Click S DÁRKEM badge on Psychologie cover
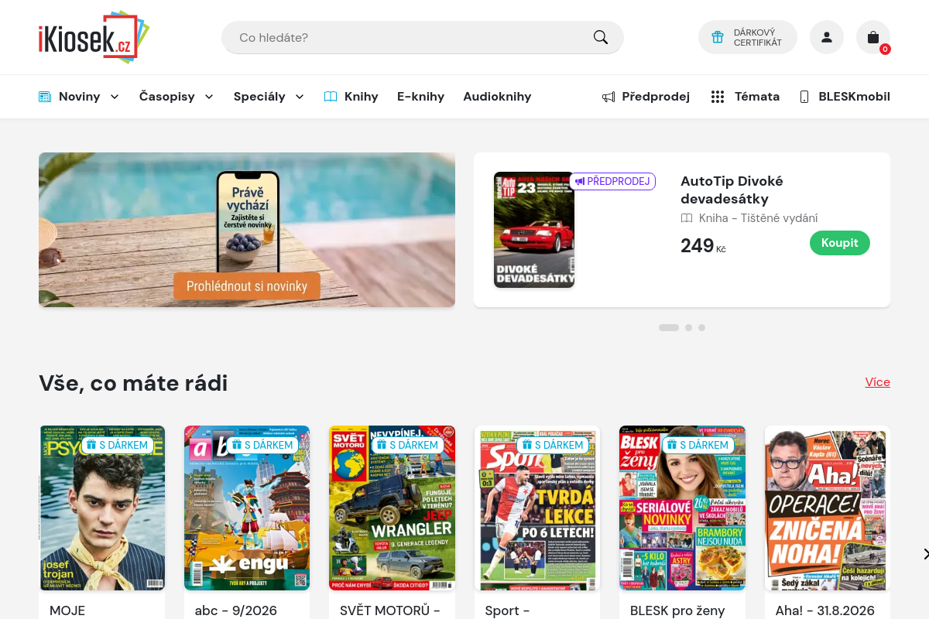This screenshot has width=929, height=619. [117, 445]
